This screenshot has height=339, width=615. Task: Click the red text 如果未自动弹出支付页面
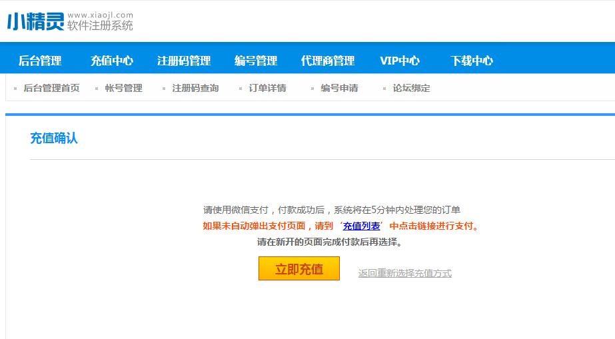pyautogui.click(x=254, y=226)
